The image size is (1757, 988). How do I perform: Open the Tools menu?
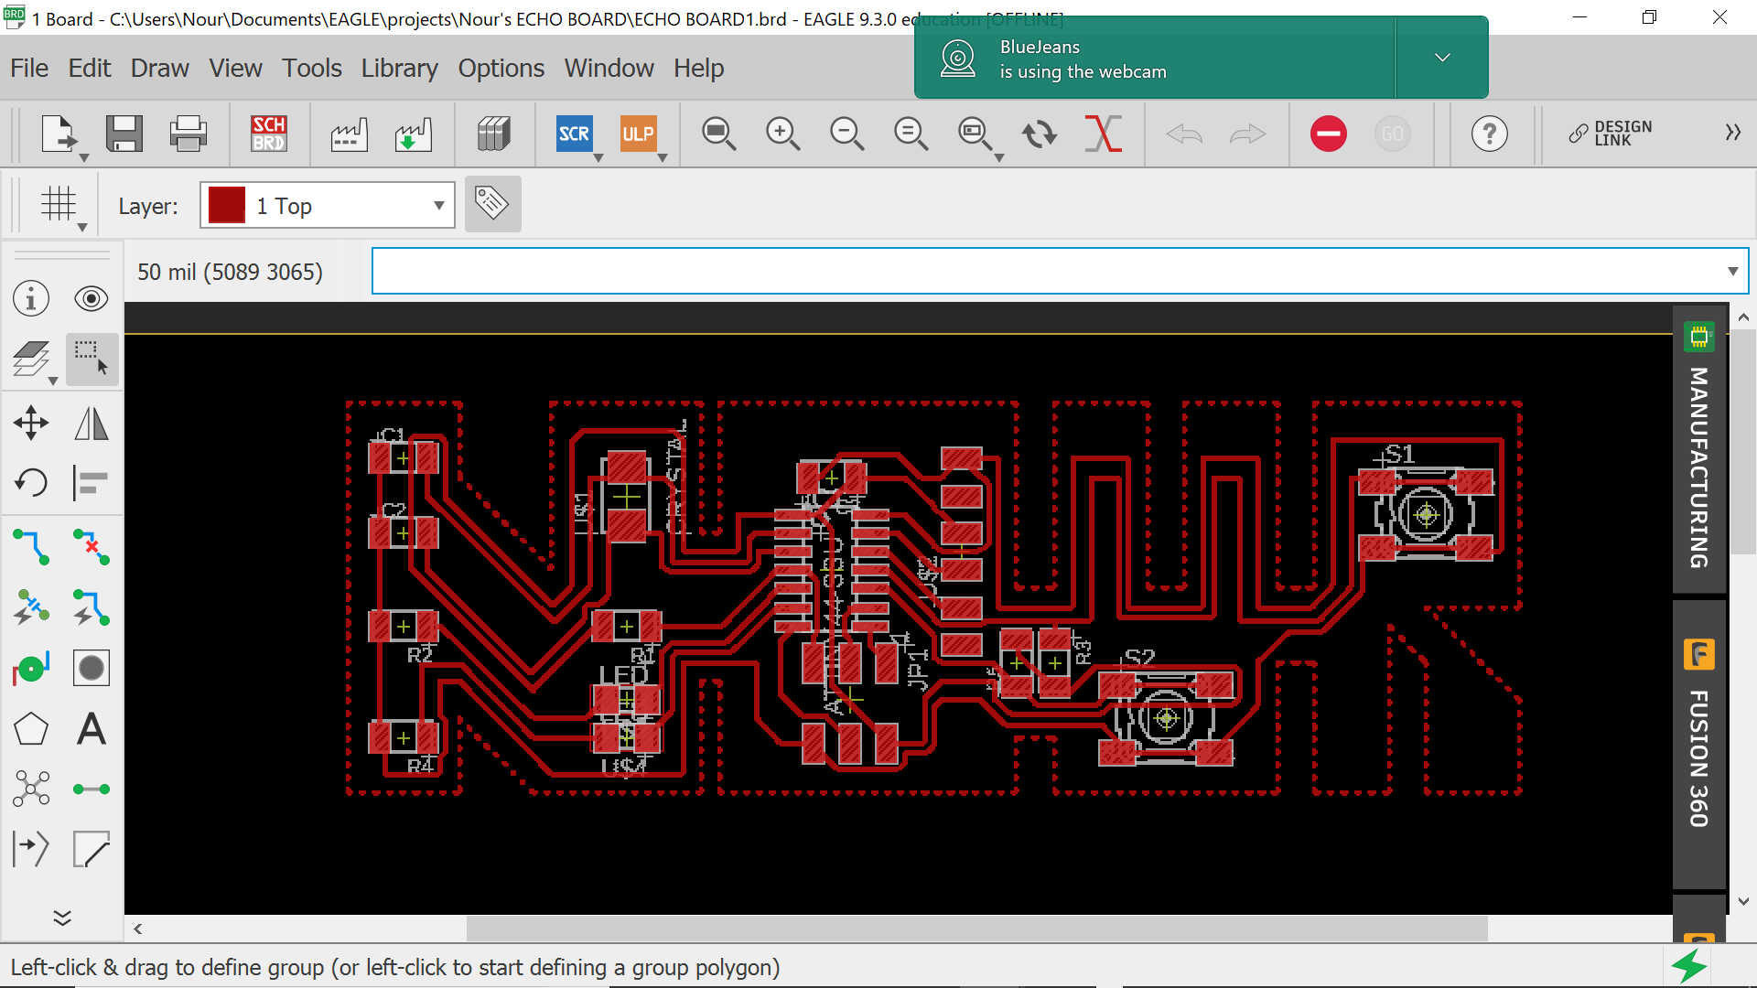311,68
